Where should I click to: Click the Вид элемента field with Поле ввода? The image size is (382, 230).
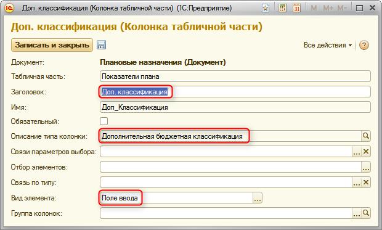(176, 198)
